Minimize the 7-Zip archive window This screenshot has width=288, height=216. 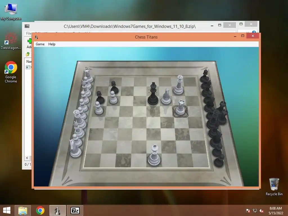(212, 26)
